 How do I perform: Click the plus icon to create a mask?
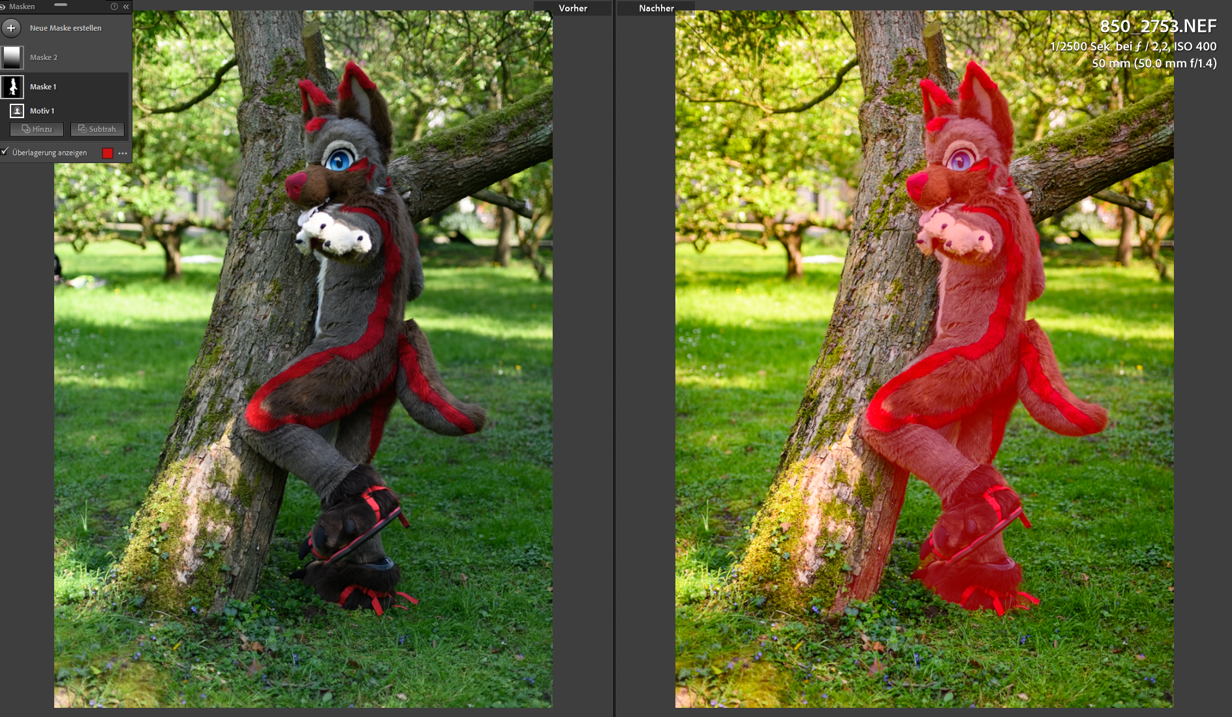tap(11, 28)
